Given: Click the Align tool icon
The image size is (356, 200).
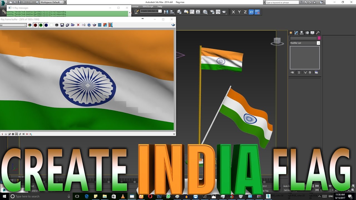Looking at the screenshot, I should click(172, 12).
